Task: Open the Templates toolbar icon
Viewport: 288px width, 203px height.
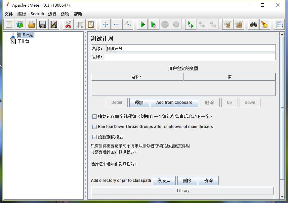Action: (20, 24)
